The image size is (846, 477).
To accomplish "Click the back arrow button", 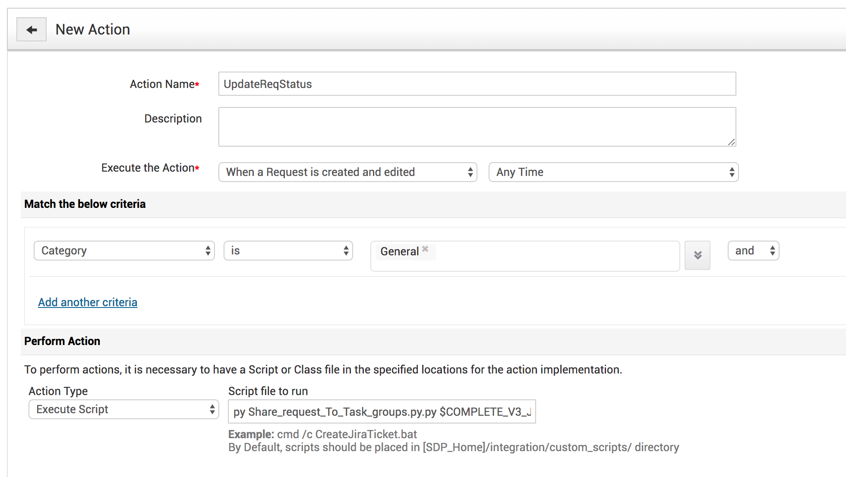I will pyautogui.click(x=32, y=29).
